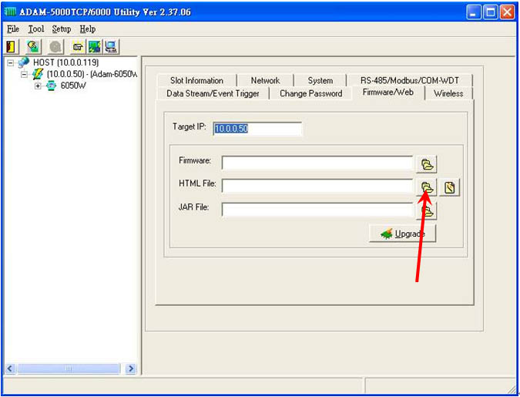Minimize the ADAM utility window
The width and height of the screenshot is (520, 397).
click(x=474, y=12)
